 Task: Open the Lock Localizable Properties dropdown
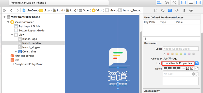pos(181,63)
